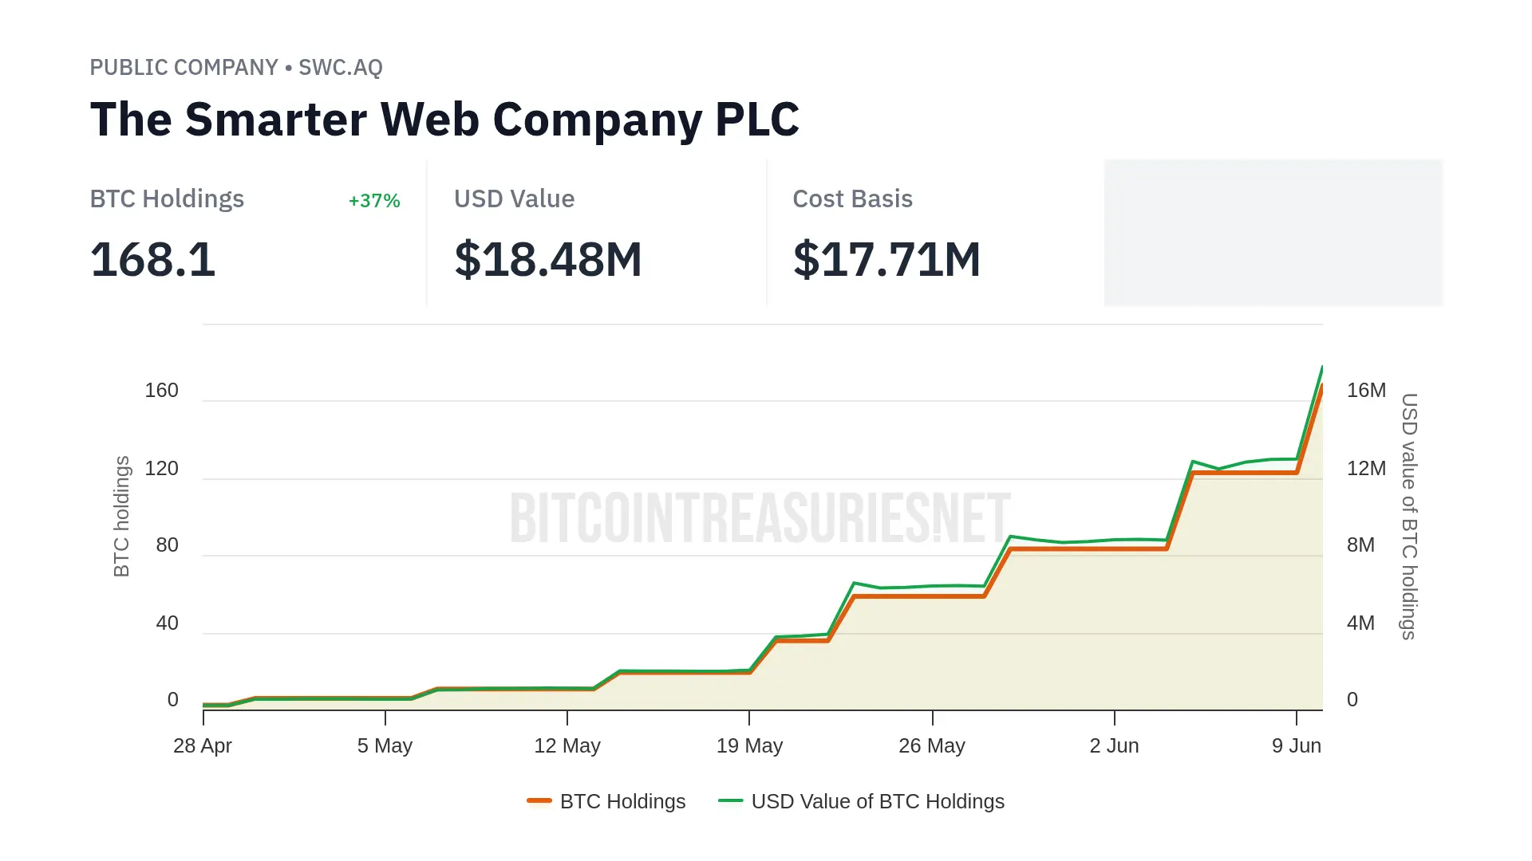Select the $17.71M Cost Basis figure
The height and width of the screenshot is (861, 1532).
pos(886,260)
